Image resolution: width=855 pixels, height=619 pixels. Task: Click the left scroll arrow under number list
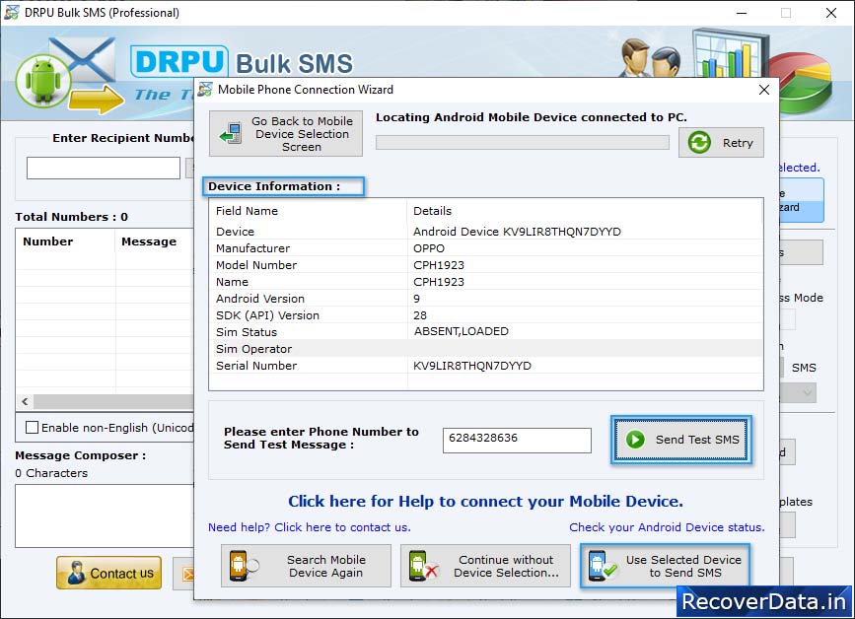point(25,401)
